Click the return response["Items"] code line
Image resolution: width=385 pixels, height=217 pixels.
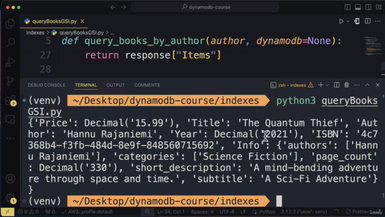coord(153,55)
